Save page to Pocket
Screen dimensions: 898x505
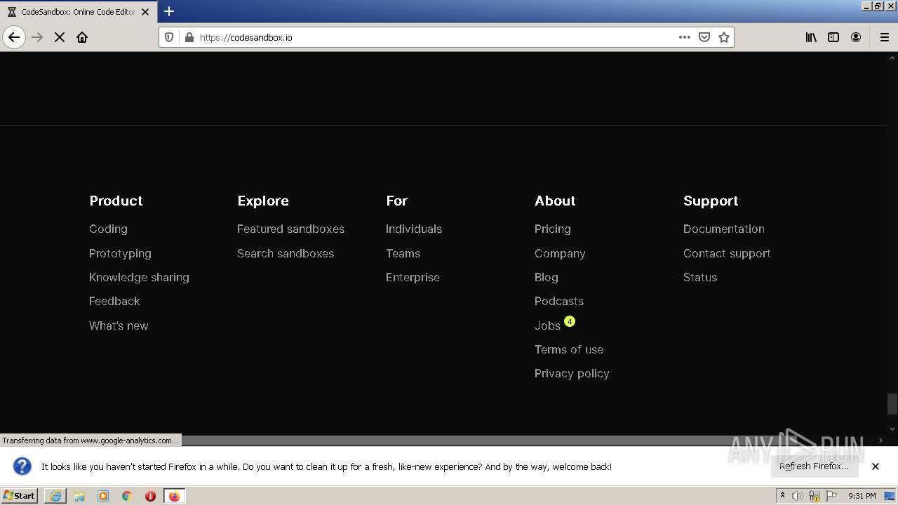tap(704, 37)
